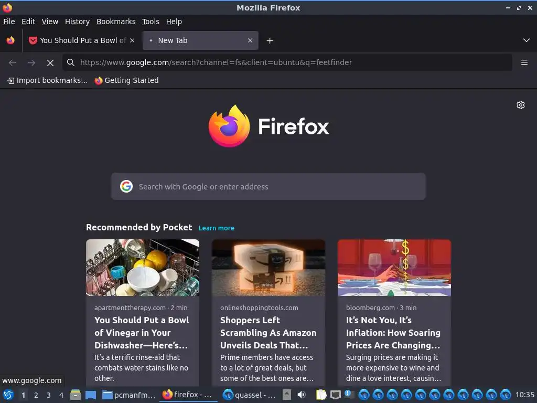Open the Edit menu
Screen dimensions: 537x403
28,22
